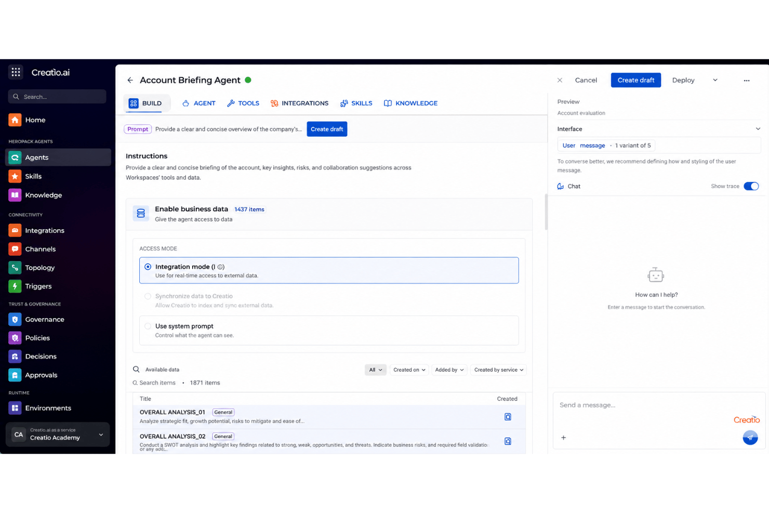Click the Deploy button
The height and width of the screenshot is (513, 769).
683,80
